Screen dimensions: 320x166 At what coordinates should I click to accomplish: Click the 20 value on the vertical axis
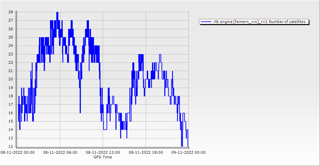10,79
